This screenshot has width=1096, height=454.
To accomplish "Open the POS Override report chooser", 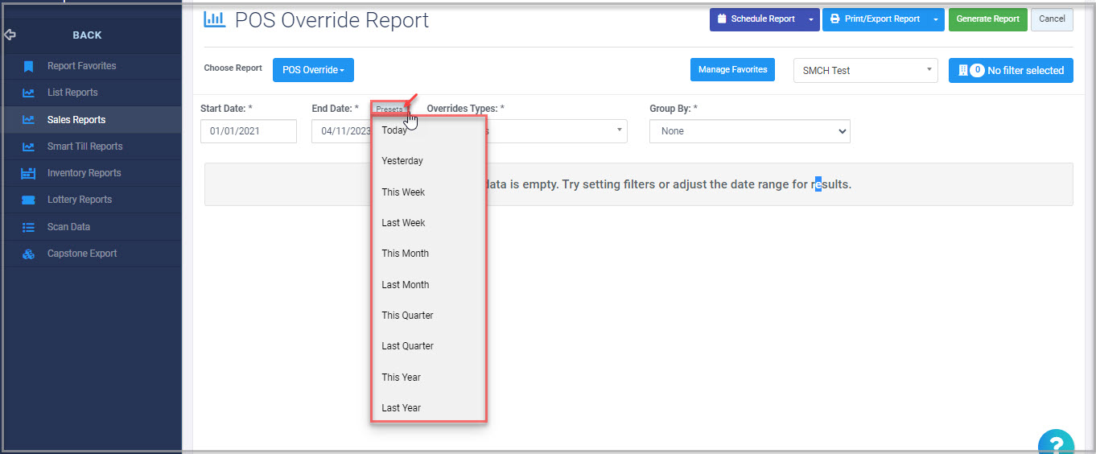I will [313, 70].
